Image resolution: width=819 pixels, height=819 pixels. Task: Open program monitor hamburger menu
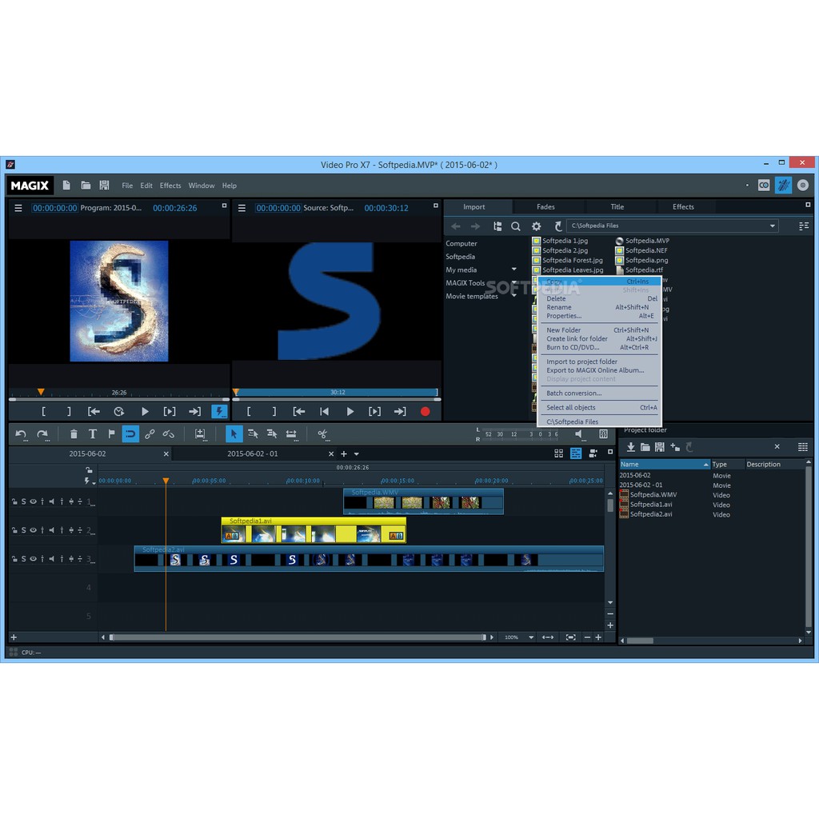click(18, 208)
